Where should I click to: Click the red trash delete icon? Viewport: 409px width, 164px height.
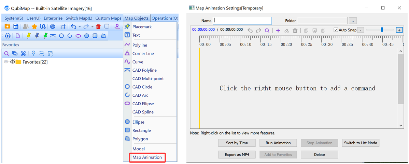98,26
